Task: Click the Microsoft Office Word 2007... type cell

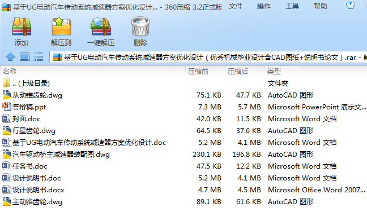Action: 317,190
